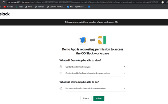Expand Content and info about channels & conversations
This screenshot has width=168, height=104.
92,73
